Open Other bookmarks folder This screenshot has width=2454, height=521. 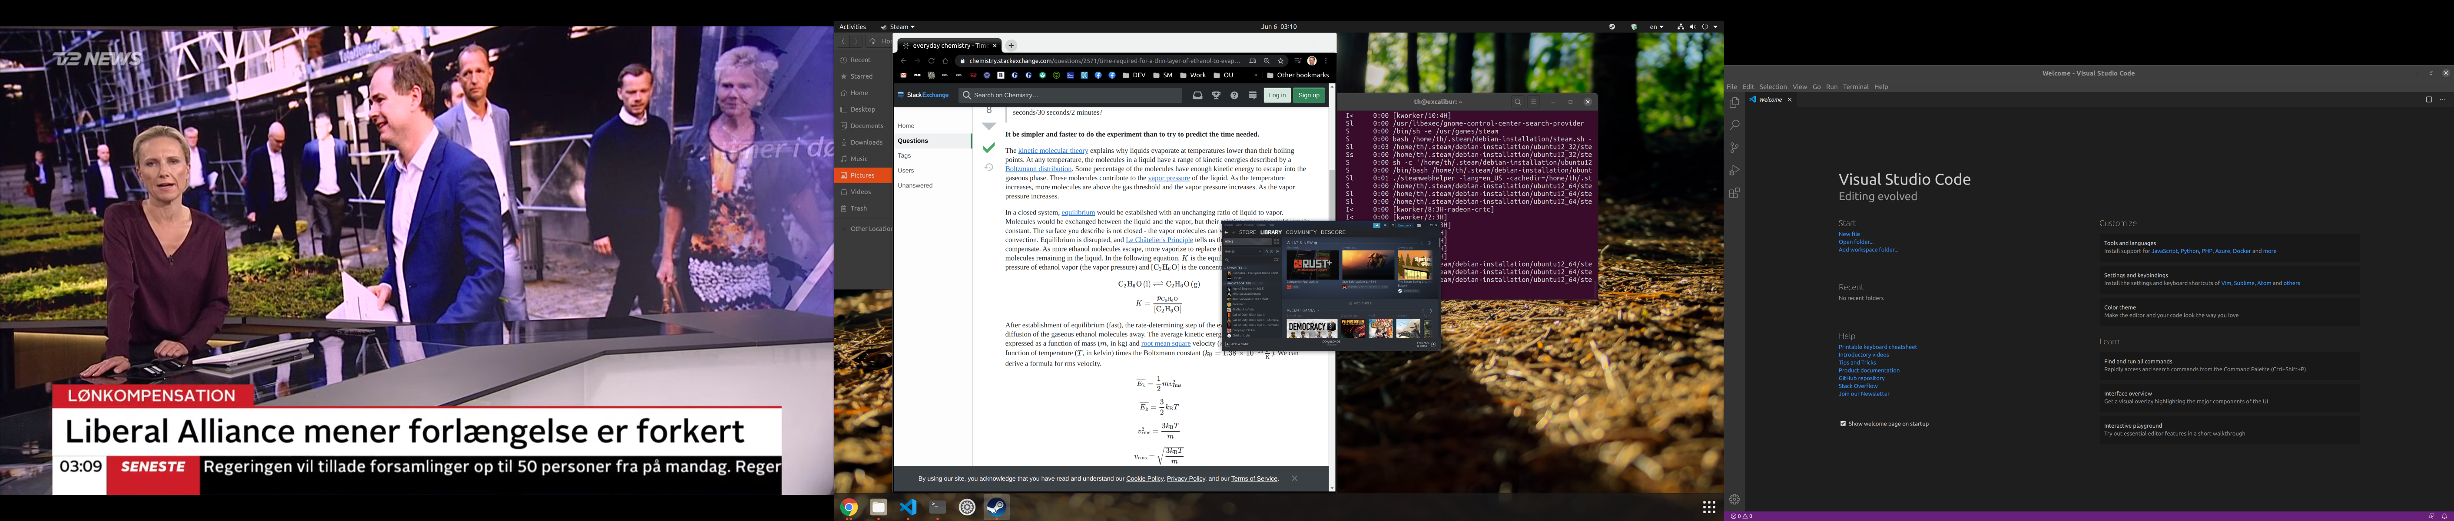click(x=1297, y=75)
